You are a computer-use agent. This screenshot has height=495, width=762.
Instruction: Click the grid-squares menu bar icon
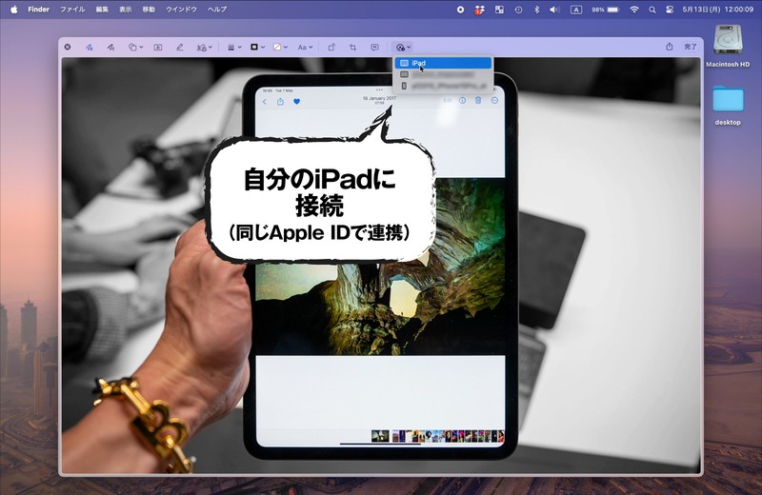(499, 10)
